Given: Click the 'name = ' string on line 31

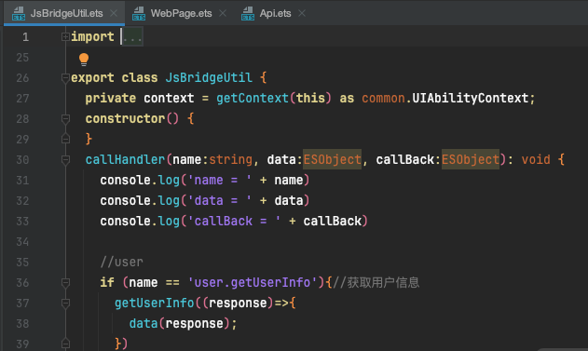Looking at the screenshot, I should pos(220,181).
